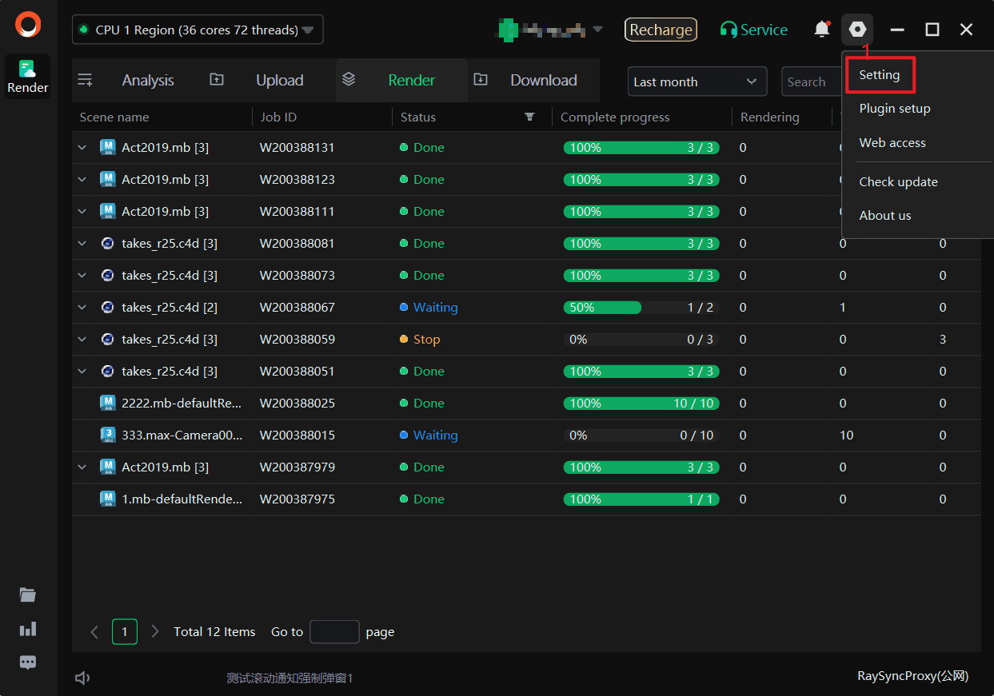Viewport: 994px width, 696px height.
Task: Expand the Act2019.mb job W200388131 row
Action: [82, 148]
